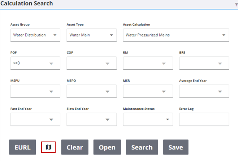Open the COF filter icon
238x161 pixels.
pos(107,63)
